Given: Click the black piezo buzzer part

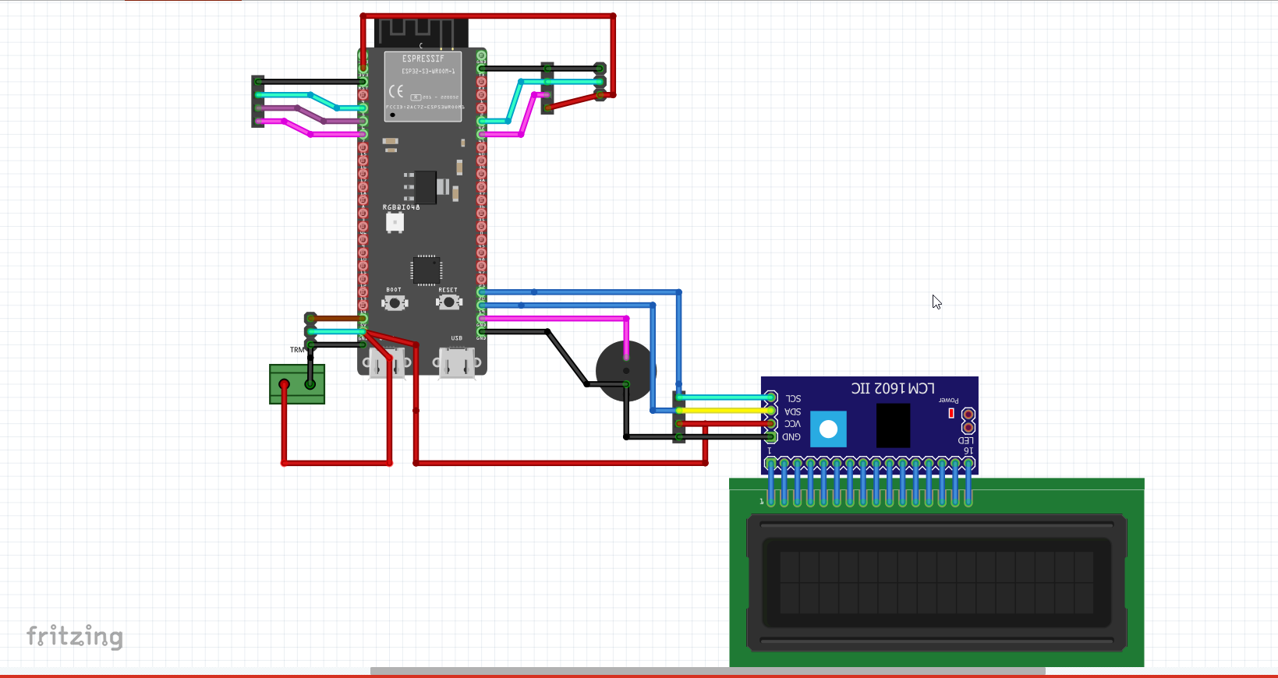Looking at the screenshot, I should click(625, 371).
